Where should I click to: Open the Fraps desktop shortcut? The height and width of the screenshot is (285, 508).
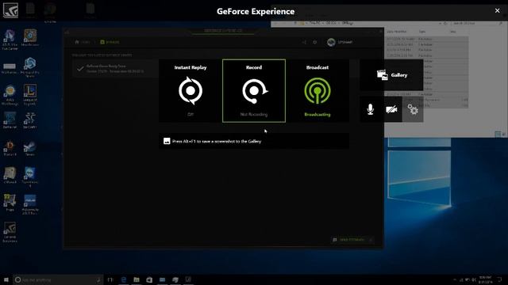point(10,203)
